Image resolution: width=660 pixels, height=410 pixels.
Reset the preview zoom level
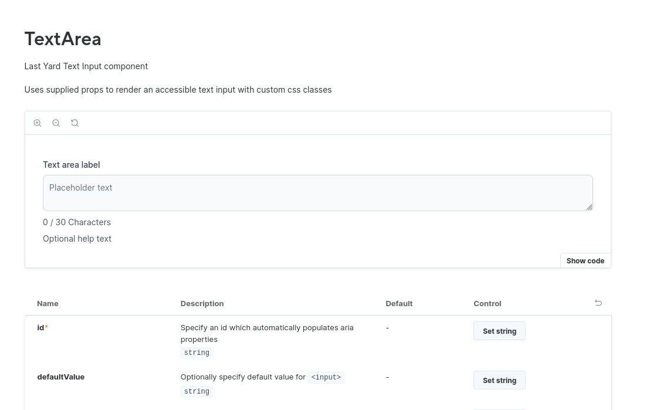75,123
